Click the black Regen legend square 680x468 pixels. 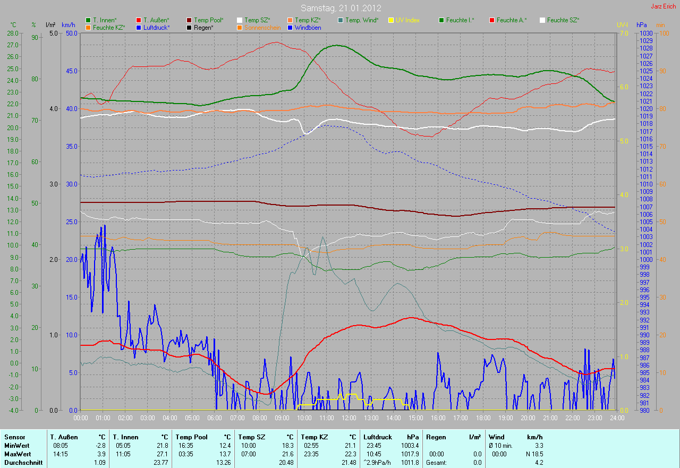tap(190, 27)
